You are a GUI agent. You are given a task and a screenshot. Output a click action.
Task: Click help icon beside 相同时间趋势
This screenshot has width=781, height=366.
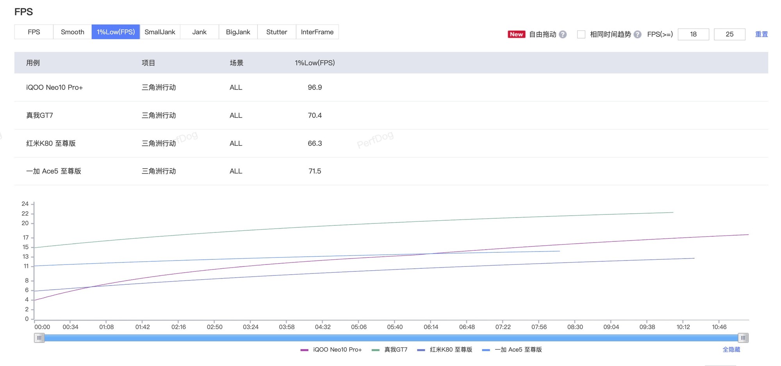coord(637,34)
